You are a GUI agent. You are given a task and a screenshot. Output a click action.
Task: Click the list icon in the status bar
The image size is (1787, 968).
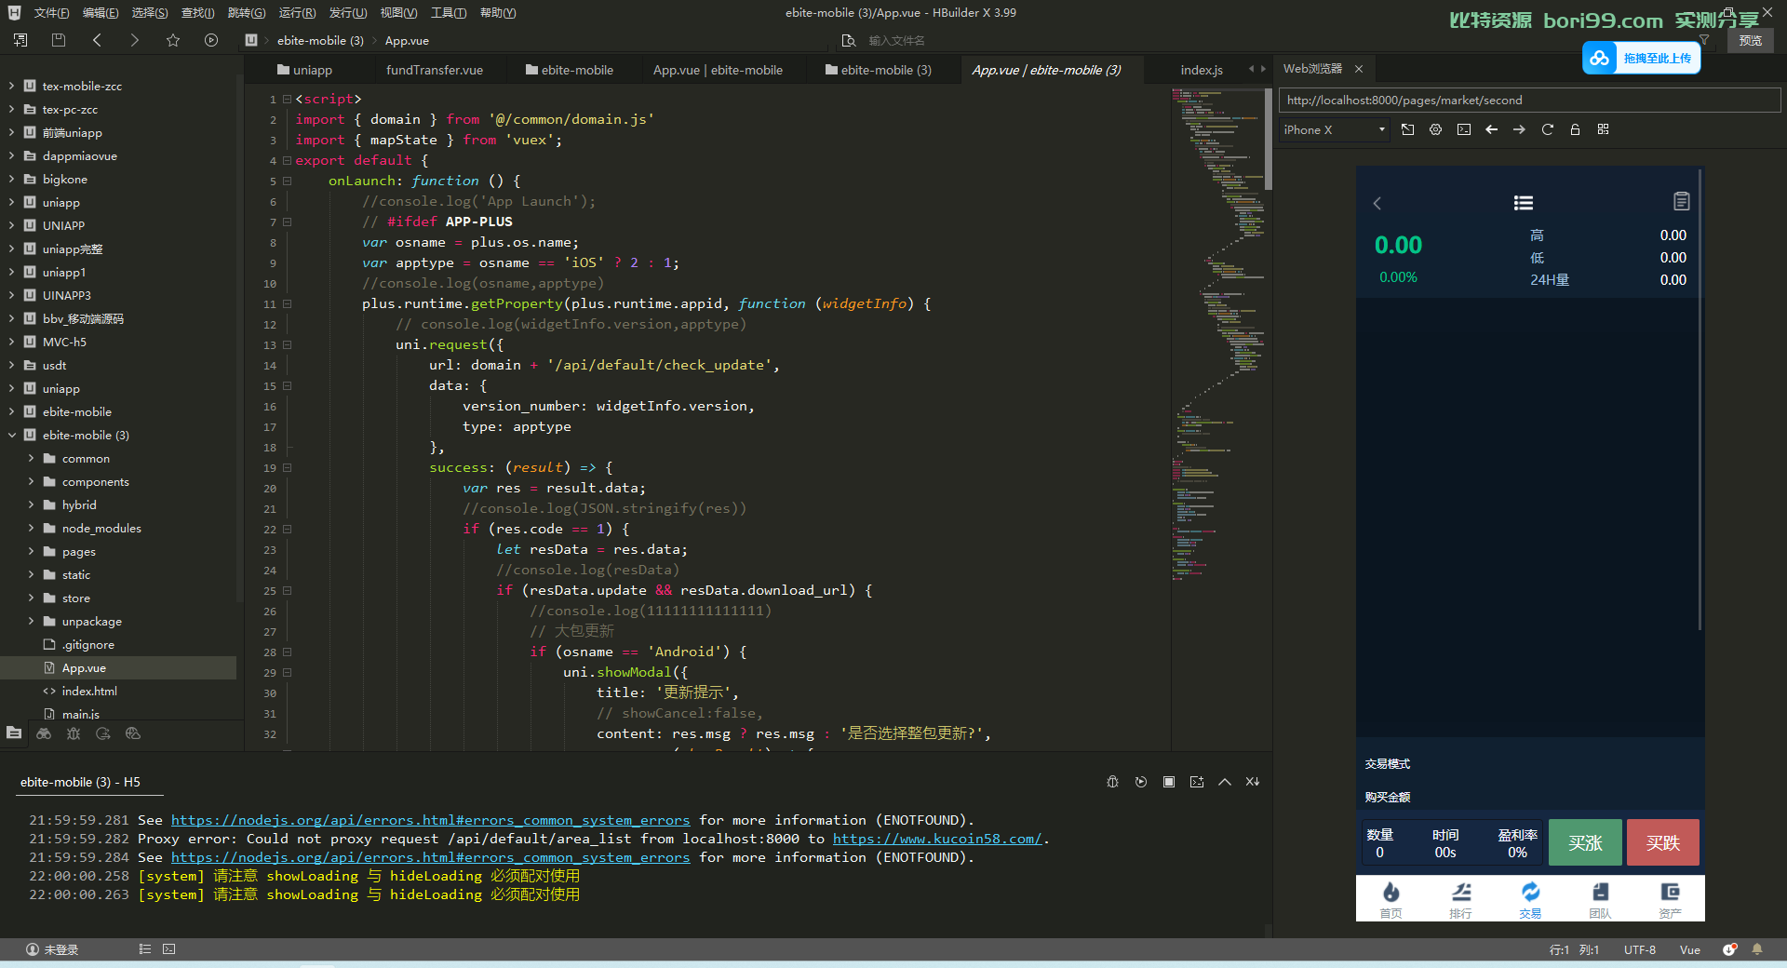click(x=144, y=949)
